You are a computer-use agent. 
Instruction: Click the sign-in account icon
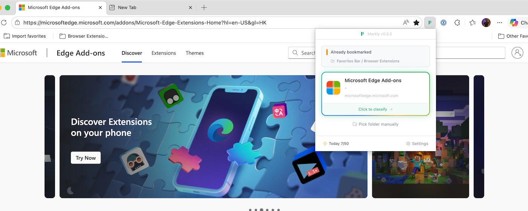517,53
